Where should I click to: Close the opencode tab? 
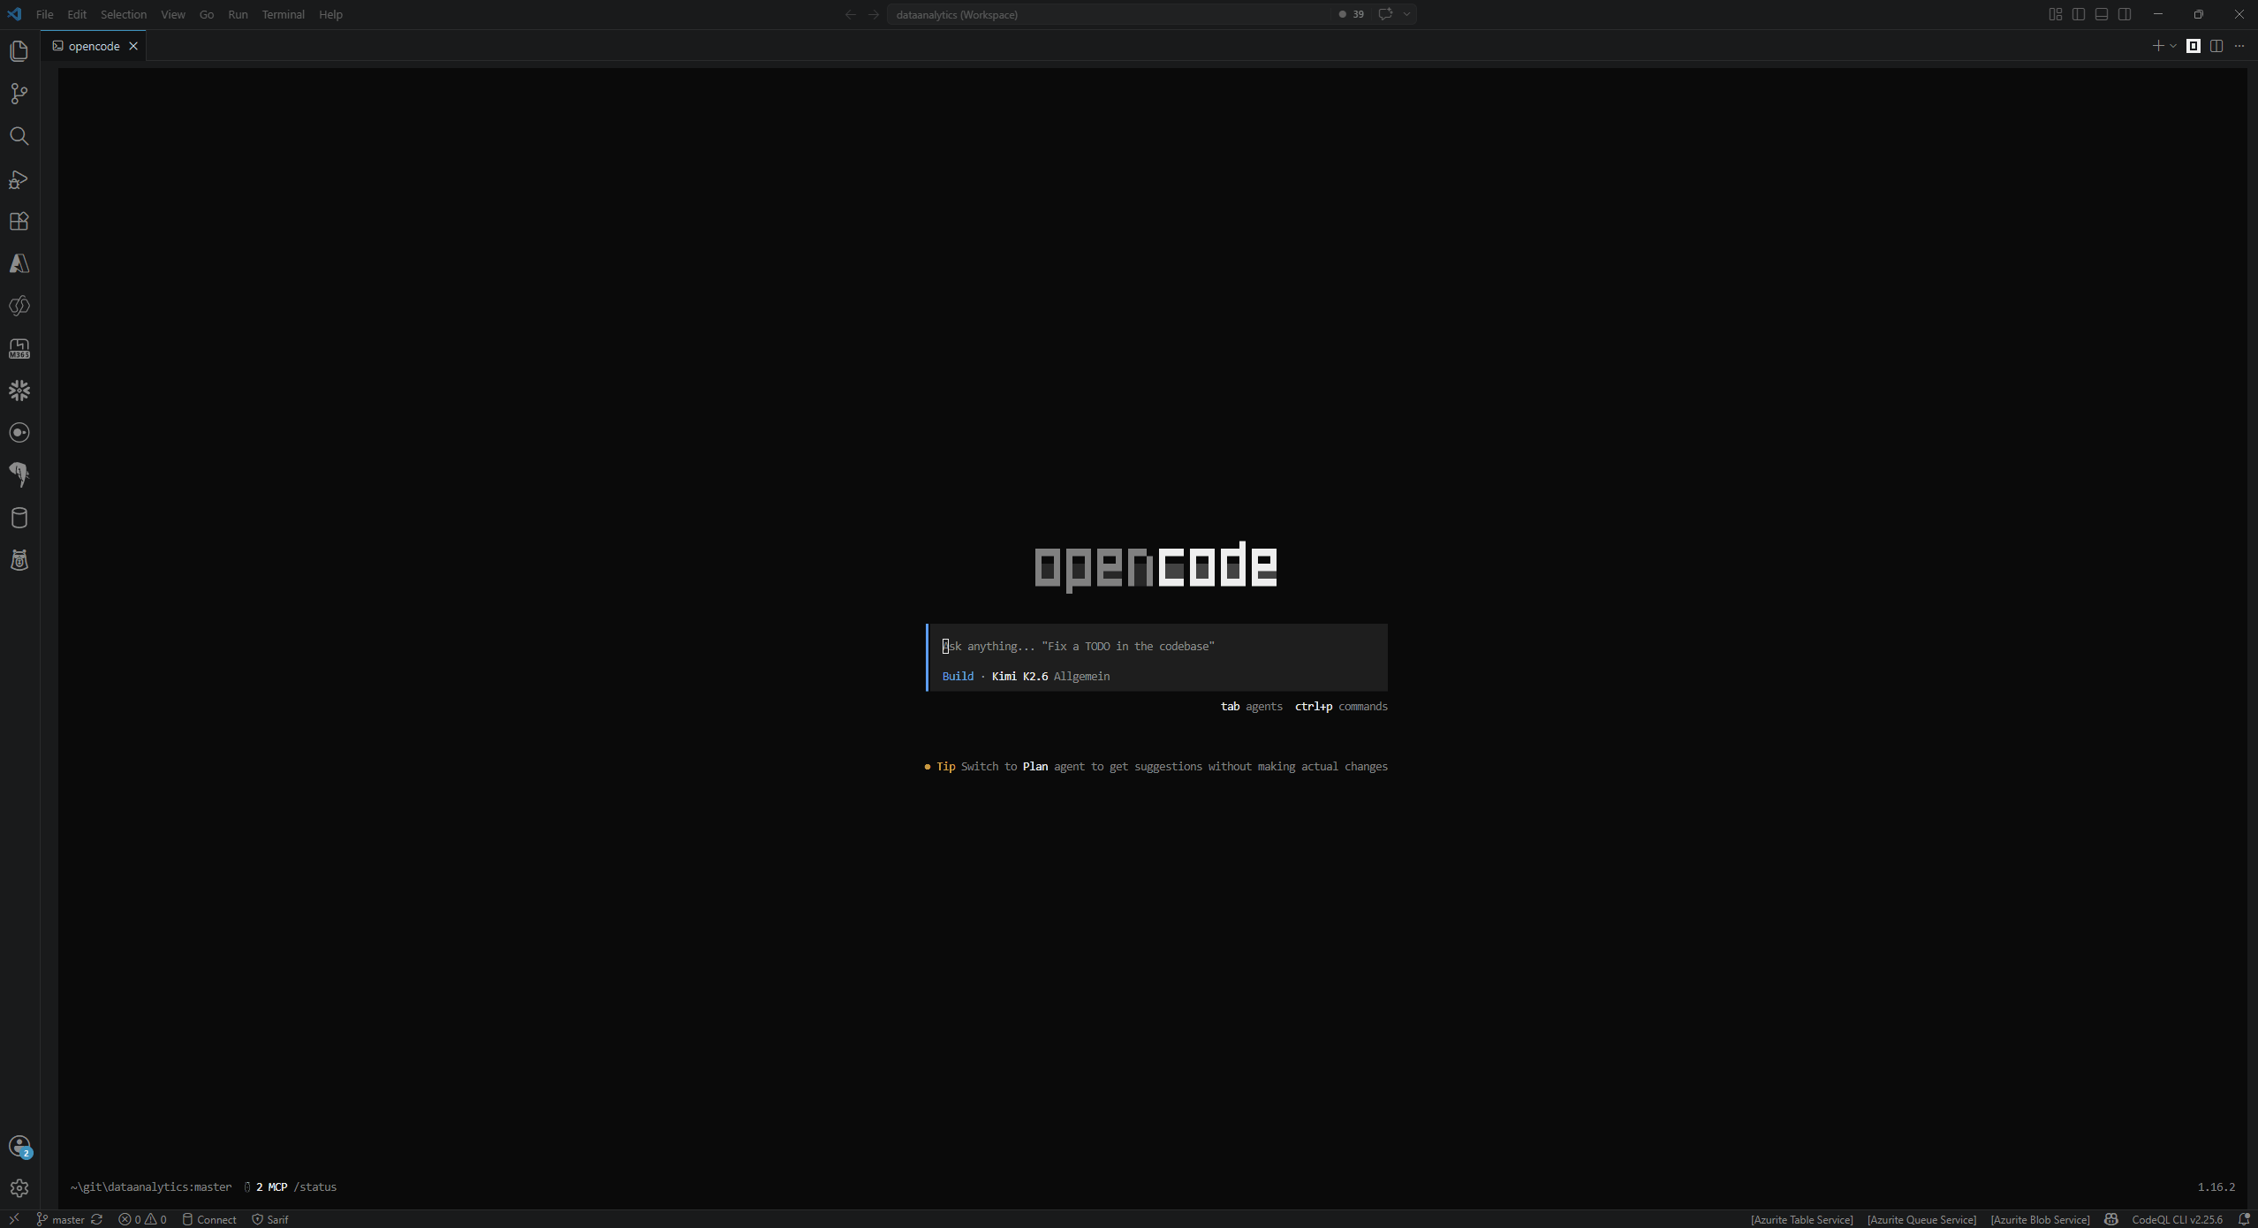[133, 46]
